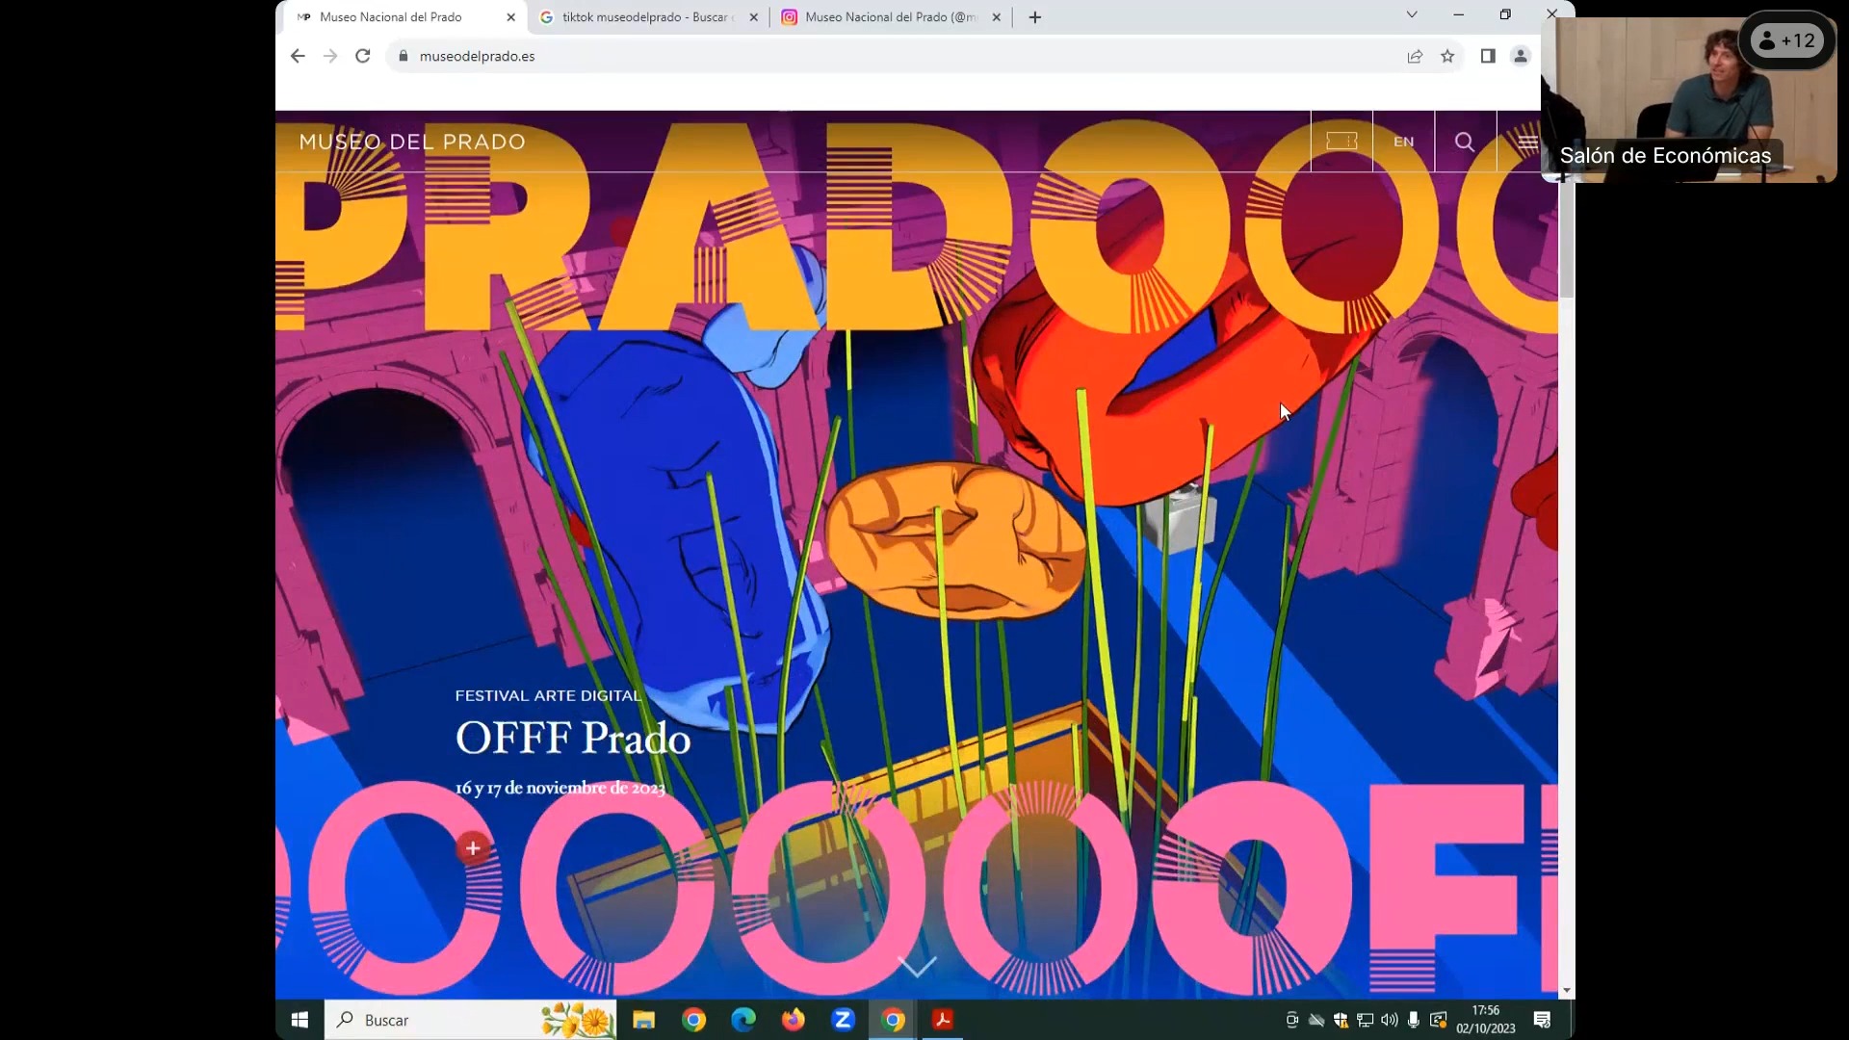
Task: Open Microsoft Edge from the taskbar
Action: pyautogui.click(x=743, y=1020)
